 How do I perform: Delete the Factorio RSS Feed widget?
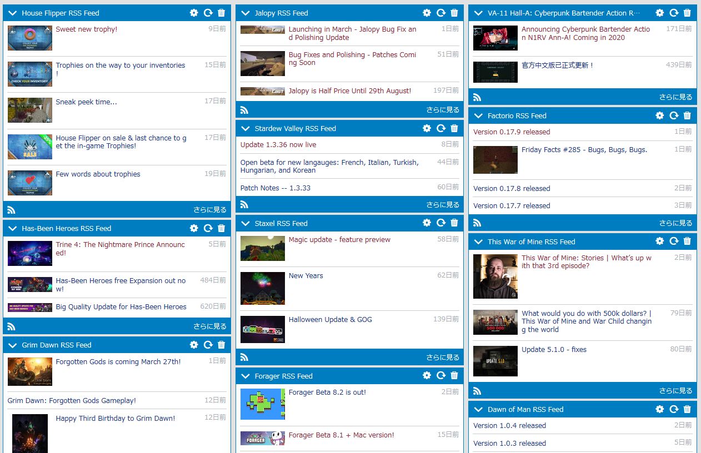687,115
